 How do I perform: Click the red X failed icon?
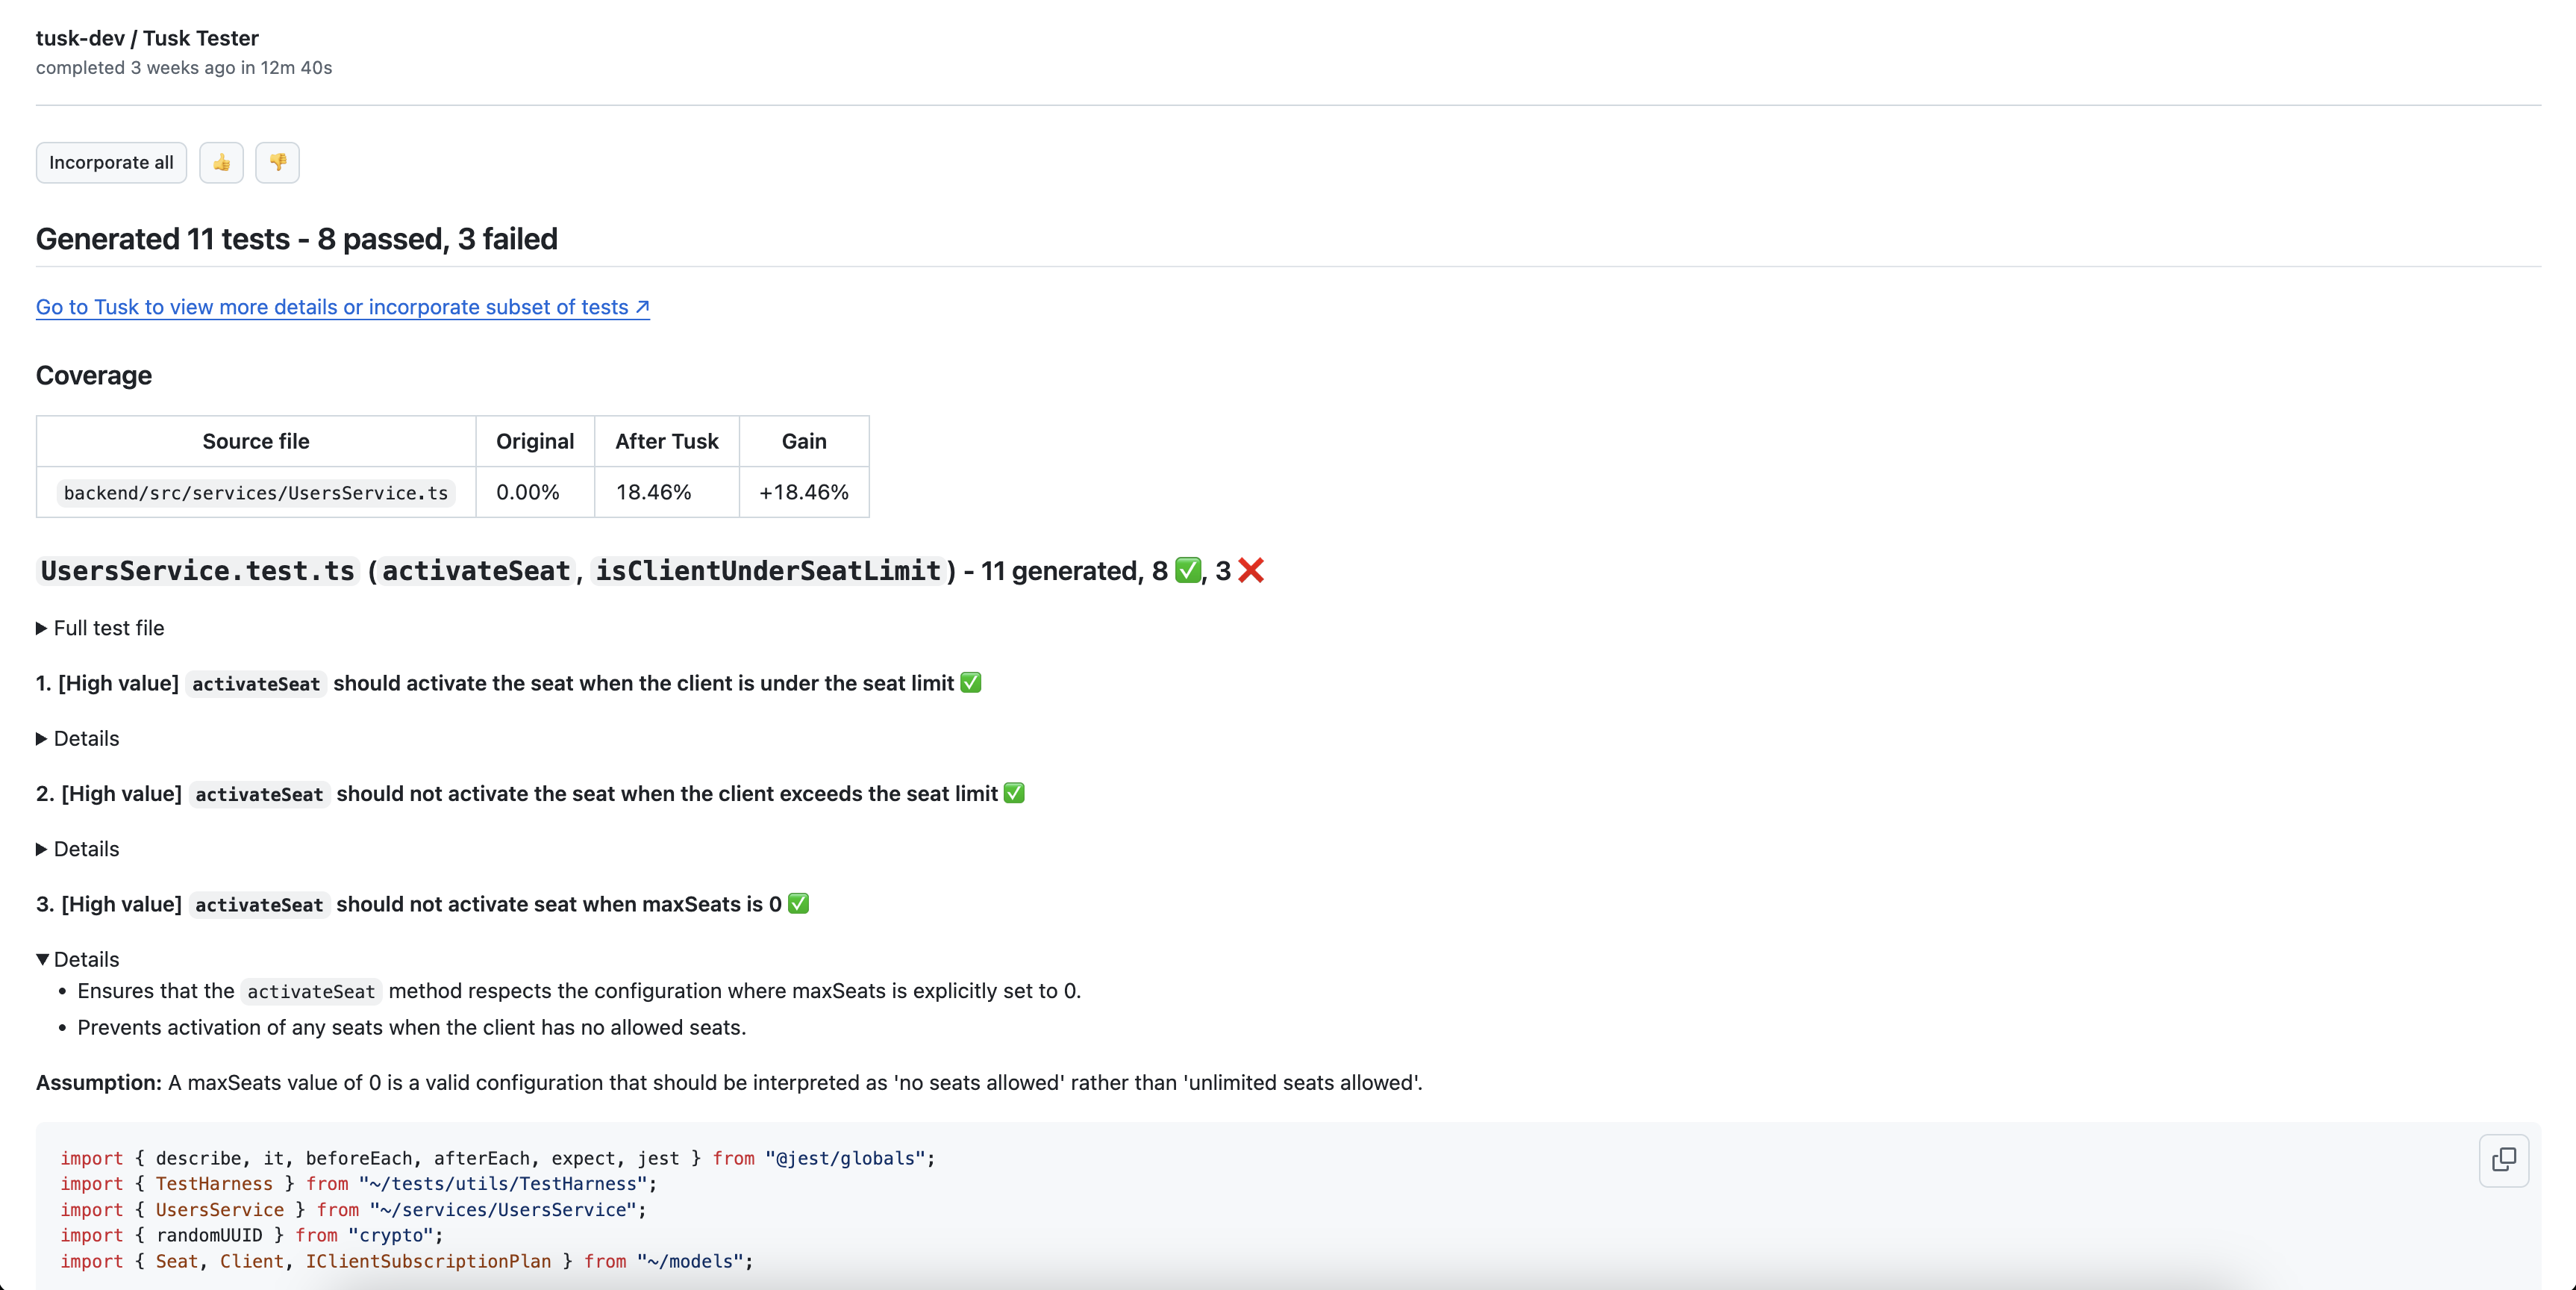coord(1251,570)
